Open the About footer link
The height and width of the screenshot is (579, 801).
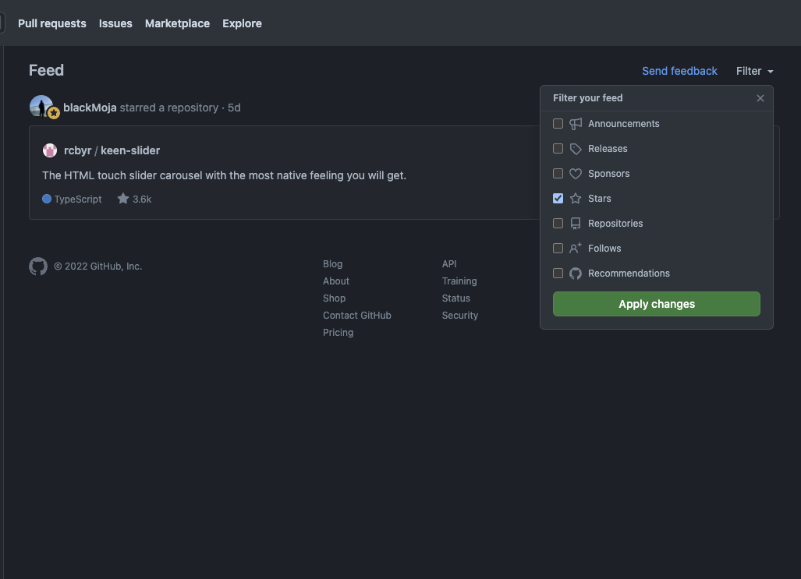click(336, 281)
